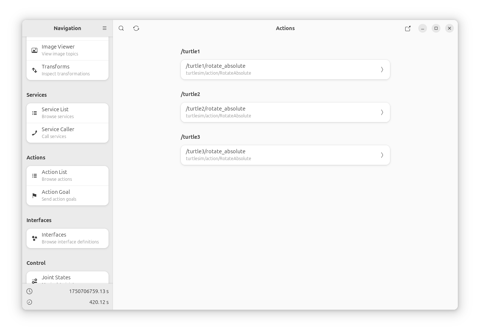Open the navigation hamburger menu
The width and height of the screenshot is (480, 334).
click(105, 28)
